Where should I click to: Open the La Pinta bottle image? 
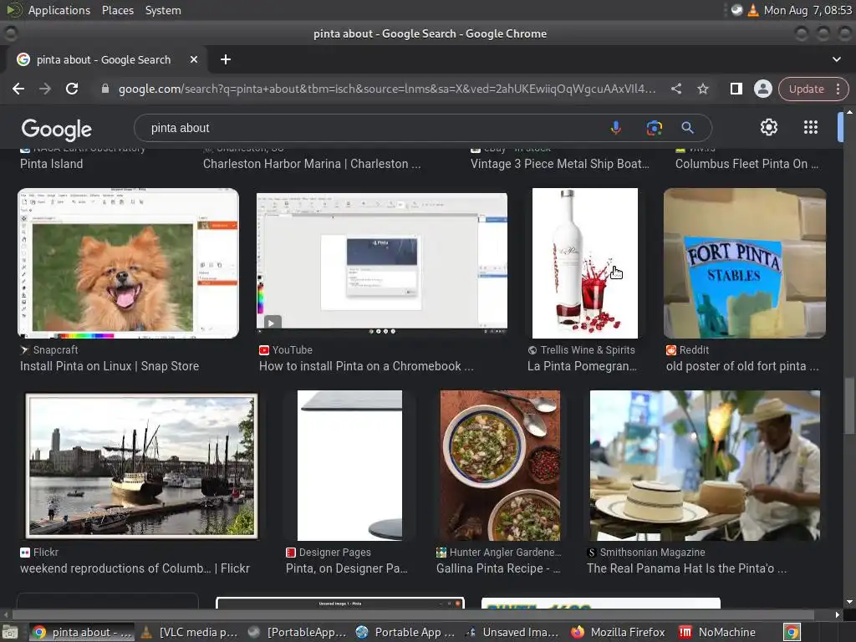(x=584, y=263)
